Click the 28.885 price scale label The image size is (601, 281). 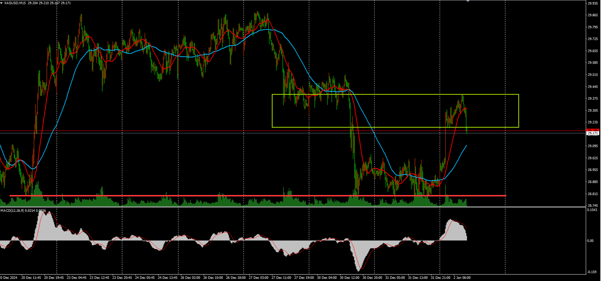pyautogui.click(x=593, y=182)
